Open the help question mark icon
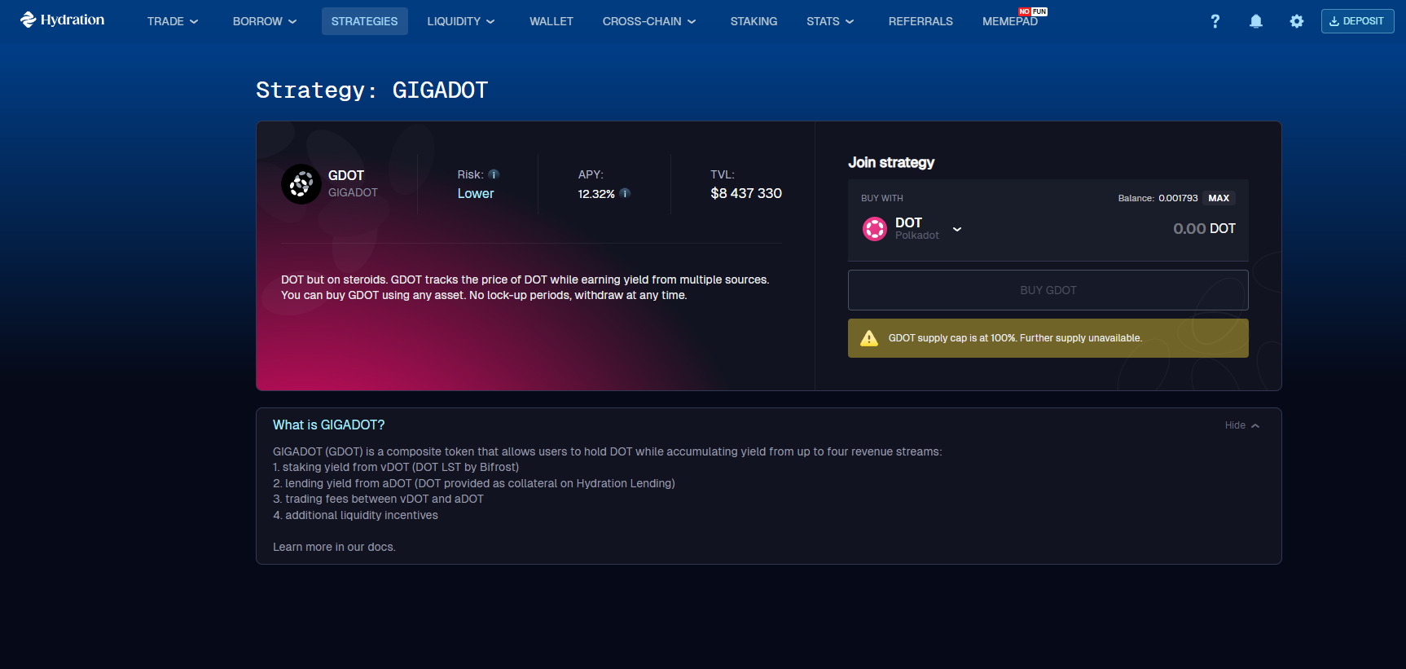The width and height of the screenshot is (1406, 669). pyautogui.click(x=1215, y=21)
